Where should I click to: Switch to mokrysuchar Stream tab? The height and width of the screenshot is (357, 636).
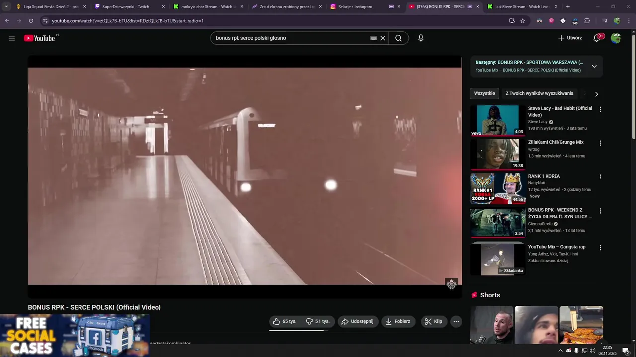(x=208, y=7)
